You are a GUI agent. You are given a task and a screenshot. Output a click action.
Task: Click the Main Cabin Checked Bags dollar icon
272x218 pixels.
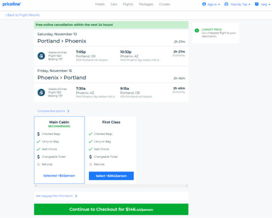(x=39, y=134)
